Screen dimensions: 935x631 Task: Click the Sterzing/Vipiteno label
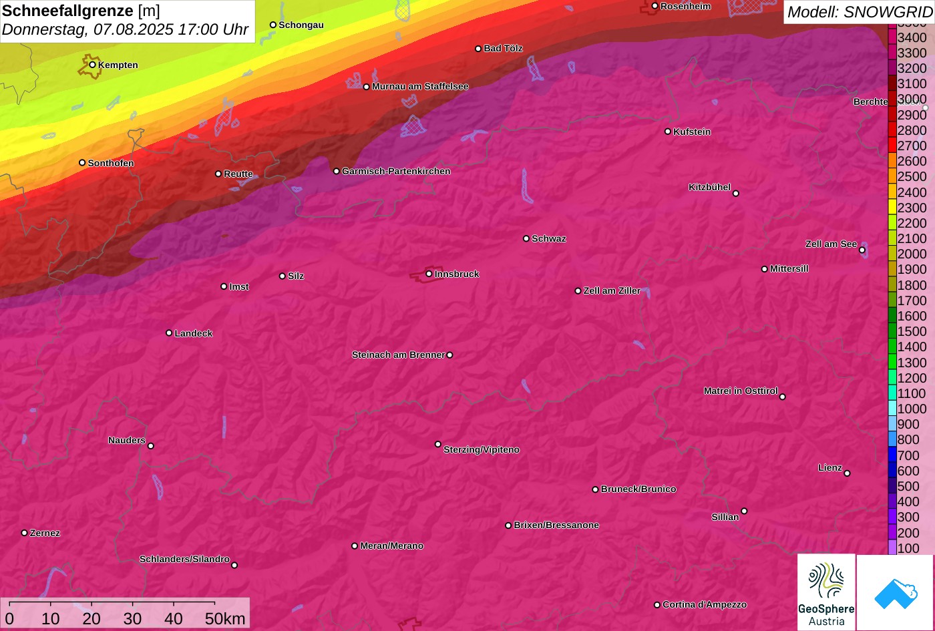482,449
